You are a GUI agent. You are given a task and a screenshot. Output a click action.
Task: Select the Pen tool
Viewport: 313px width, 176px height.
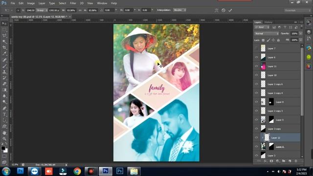click(x=4, y=109)
